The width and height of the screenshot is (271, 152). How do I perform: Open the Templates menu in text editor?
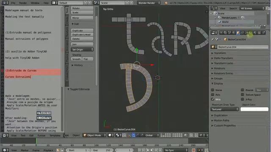click(x=55, y=136)
